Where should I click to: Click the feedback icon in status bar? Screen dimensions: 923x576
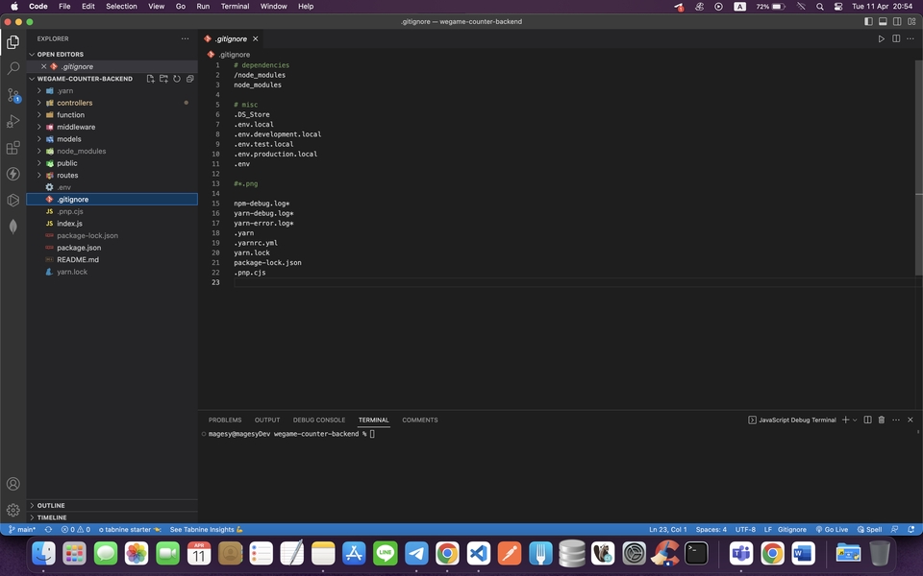[895, 530]
